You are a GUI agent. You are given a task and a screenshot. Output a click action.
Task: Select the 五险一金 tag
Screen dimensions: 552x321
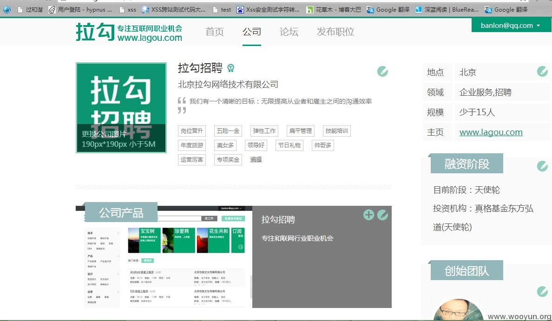[x=228, y=131]
